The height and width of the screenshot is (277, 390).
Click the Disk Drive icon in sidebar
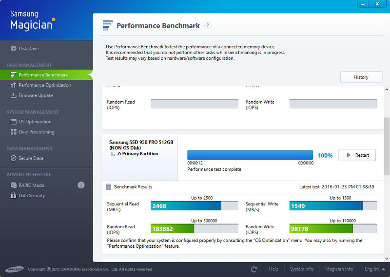[x=14, y=49]
